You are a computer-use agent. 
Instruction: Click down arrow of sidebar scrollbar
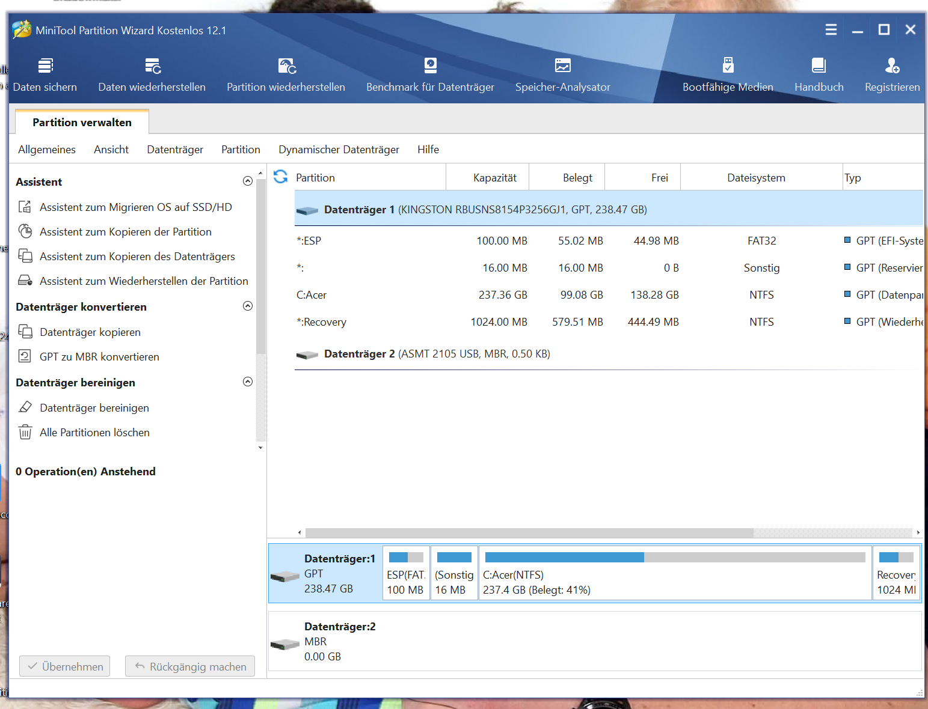point(260,447)
